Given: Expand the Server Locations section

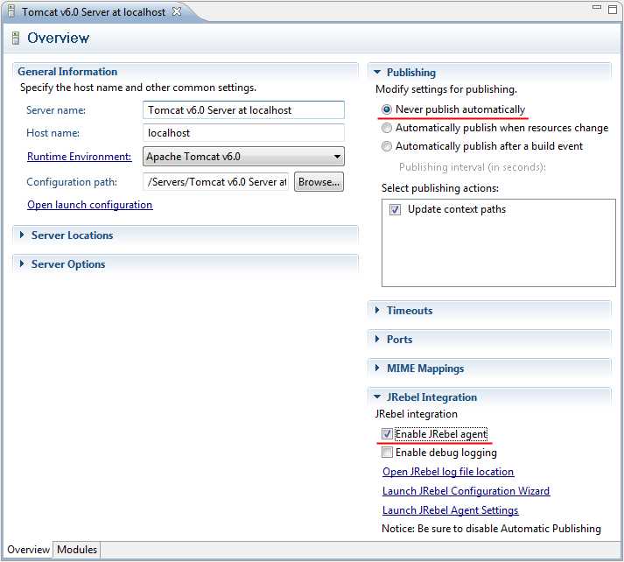Looking at the screenshot, I should (22, 235).
